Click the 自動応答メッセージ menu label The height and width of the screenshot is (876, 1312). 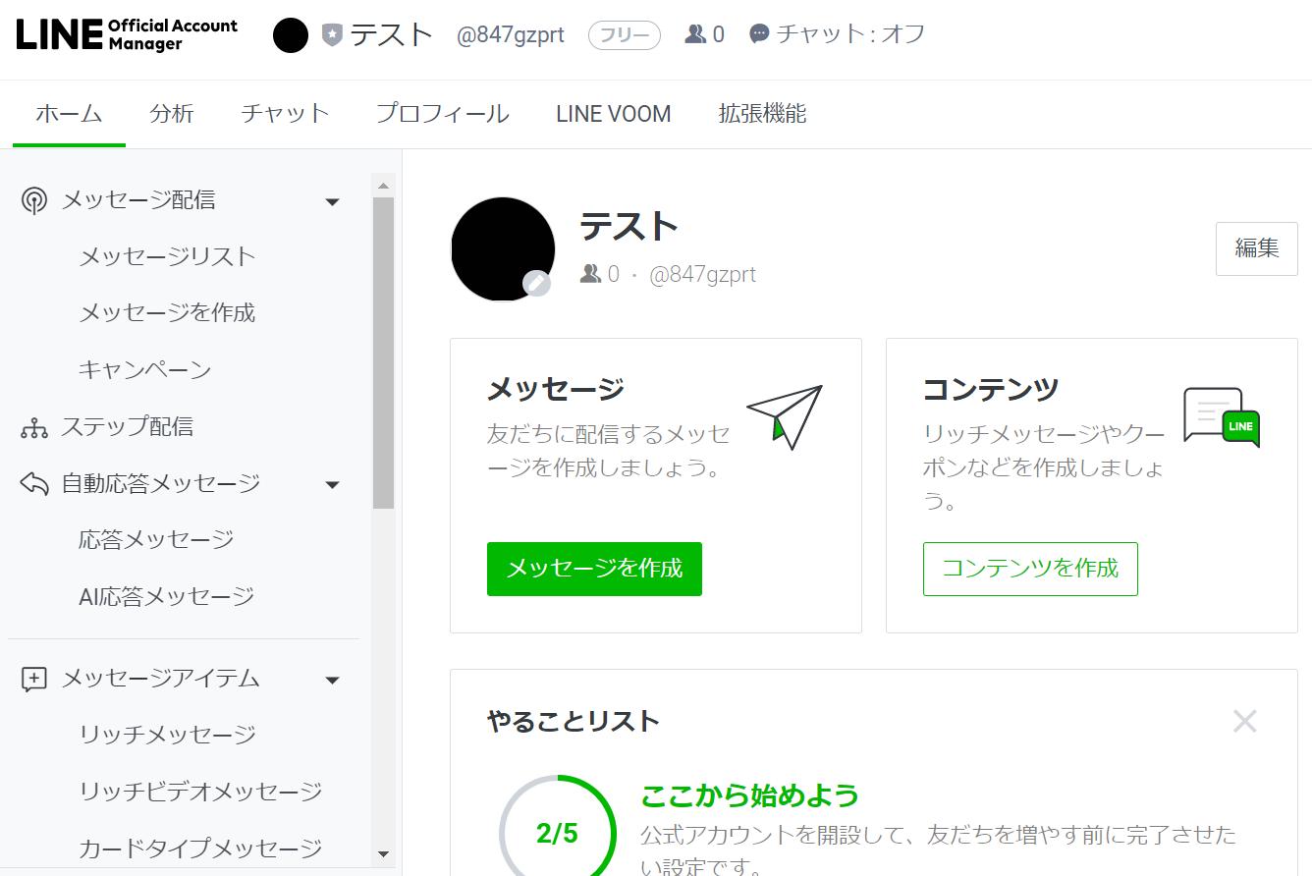(x=161, y=483)
